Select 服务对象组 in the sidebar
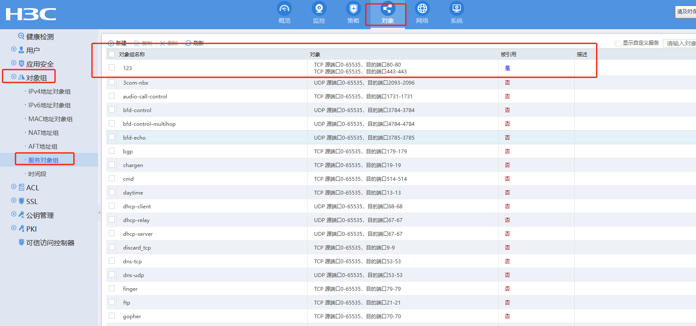The width and height of the screenshot is (696, 326). [43, 160]
